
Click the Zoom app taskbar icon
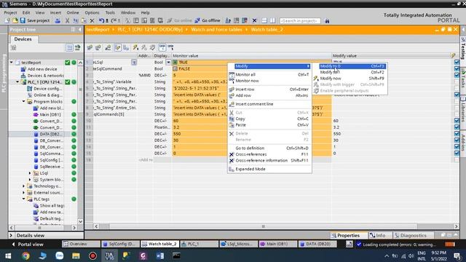coord(60,255)
